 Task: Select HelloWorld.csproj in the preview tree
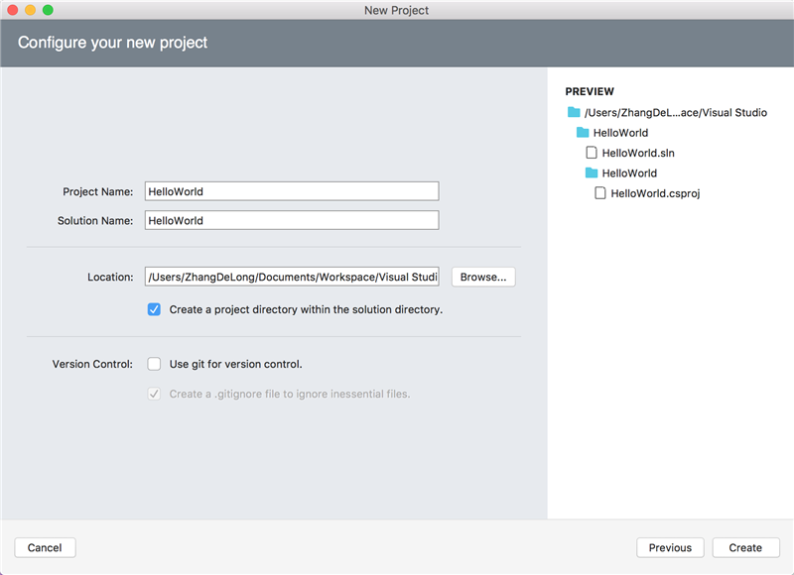pos(655,193)
